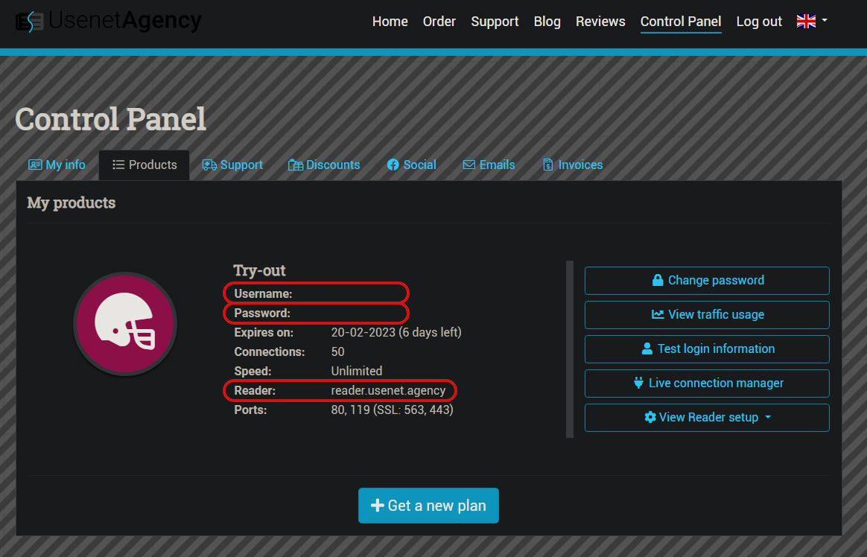867x557 pixels.
Task: Click the Control Panel page title
Action: coord(110,119)
